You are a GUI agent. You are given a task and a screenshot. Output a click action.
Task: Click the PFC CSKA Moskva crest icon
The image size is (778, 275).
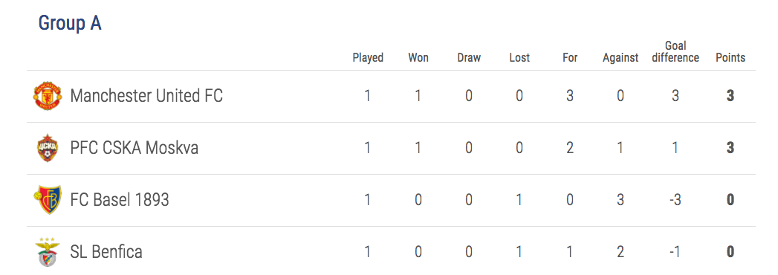[48, 148]
